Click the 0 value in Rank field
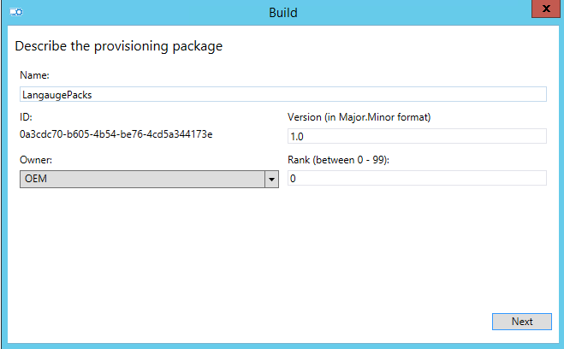 click(293, 179)
